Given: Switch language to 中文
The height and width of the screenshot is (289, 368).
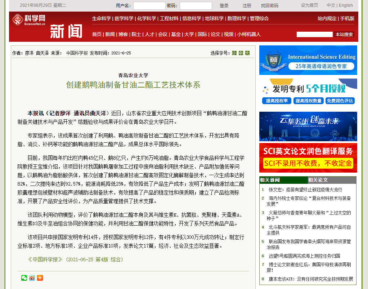Looking at the screenshot, I should click(331, 5).
